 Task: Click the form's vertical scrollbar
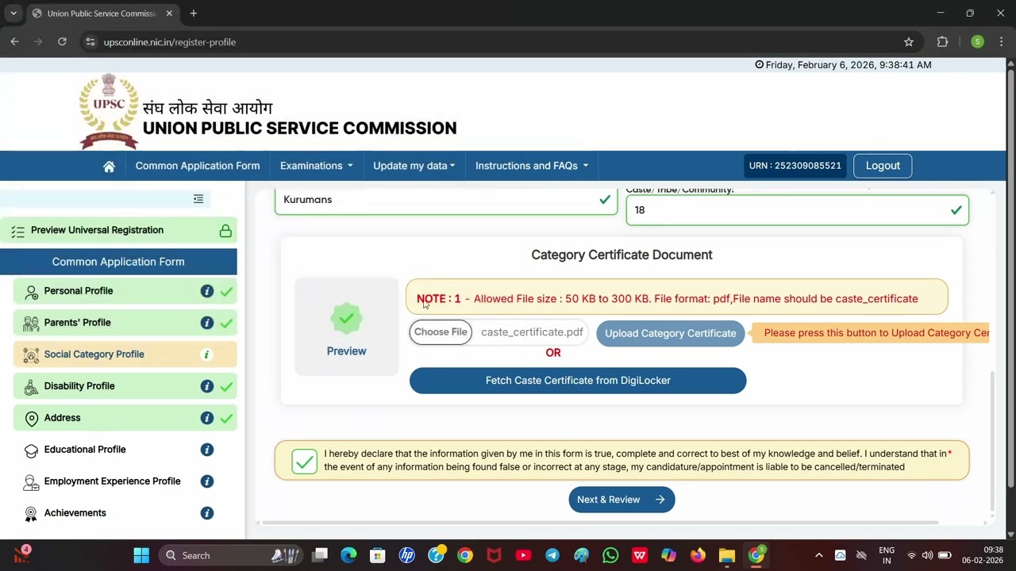pyautogui.click(x=991, y=440)
